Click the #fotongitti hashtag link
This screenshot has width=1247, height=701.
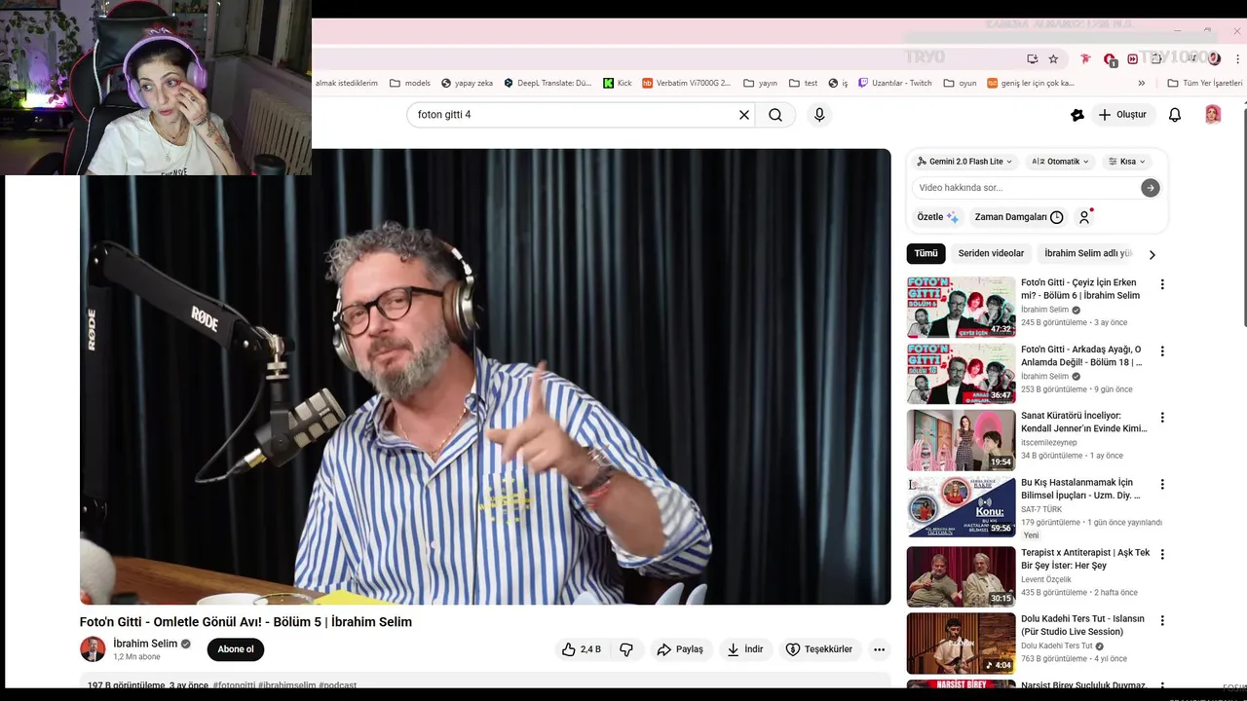[x=234, y=685]
